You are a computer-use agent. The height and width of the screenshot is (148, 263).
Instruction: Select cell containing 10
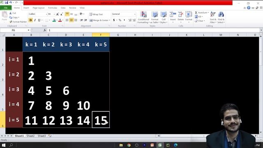[83, 106]
